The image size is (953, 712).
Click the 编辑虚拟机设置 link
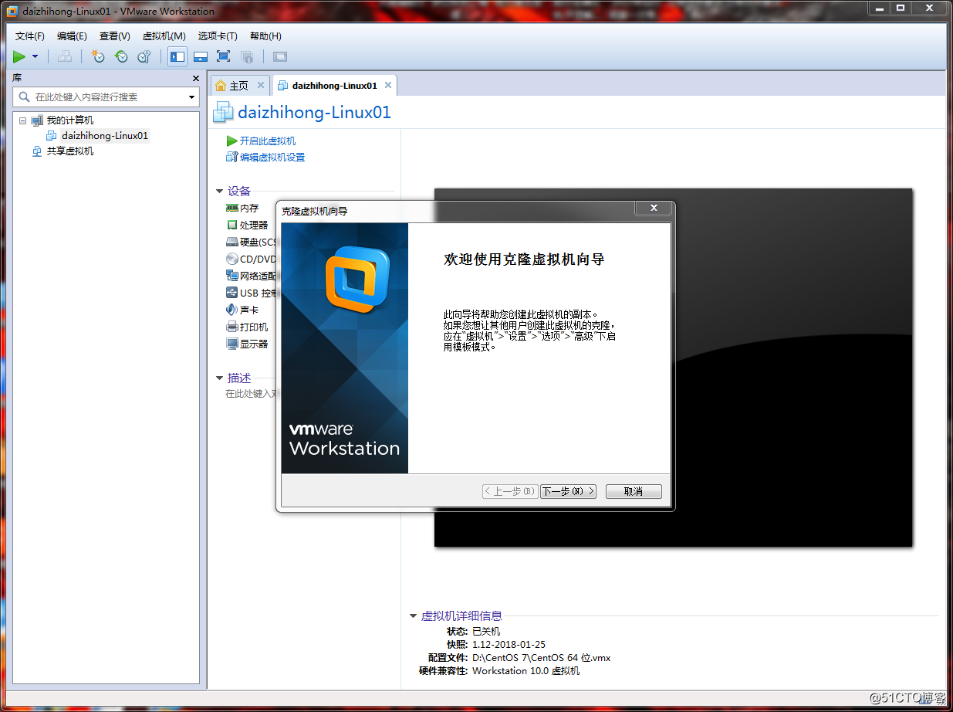coord(272,158)
